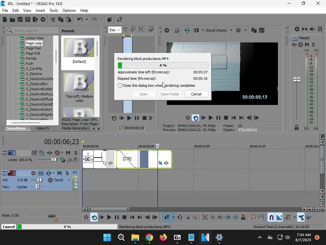Viewport: 326px width, 245px height.
Task: Click the What's This help icon
Action: click(119, 19)
